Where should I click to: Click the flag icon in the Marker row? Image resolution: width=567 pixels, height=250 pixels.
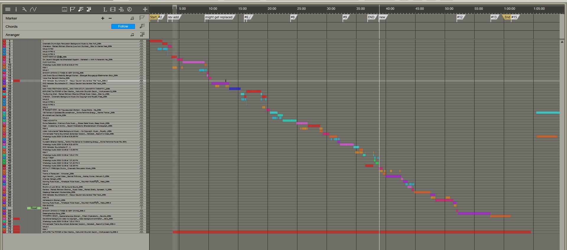point(142,18)
